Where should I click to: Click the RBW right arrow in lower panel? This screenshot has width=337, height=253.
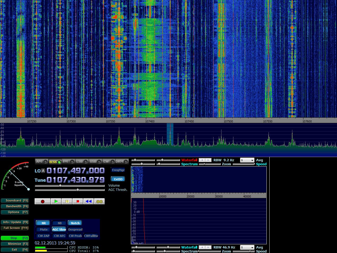(x=209, y=247)
